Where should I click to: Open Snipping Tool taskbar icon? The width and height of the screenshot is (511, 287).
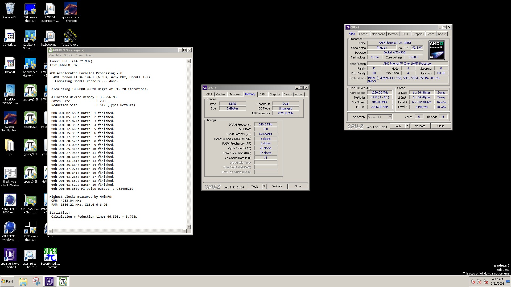click(x=36, y=281)
